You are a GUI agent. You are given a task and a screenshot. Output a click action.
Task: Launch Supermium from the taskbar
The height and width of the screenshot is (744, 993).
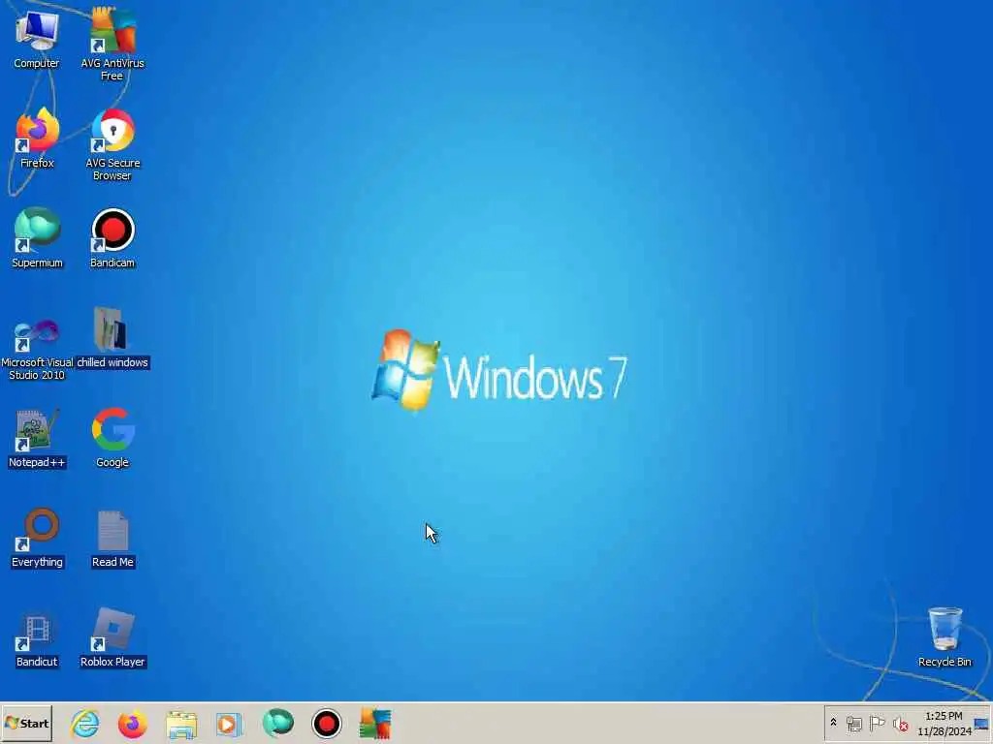[x=278, y=723]
